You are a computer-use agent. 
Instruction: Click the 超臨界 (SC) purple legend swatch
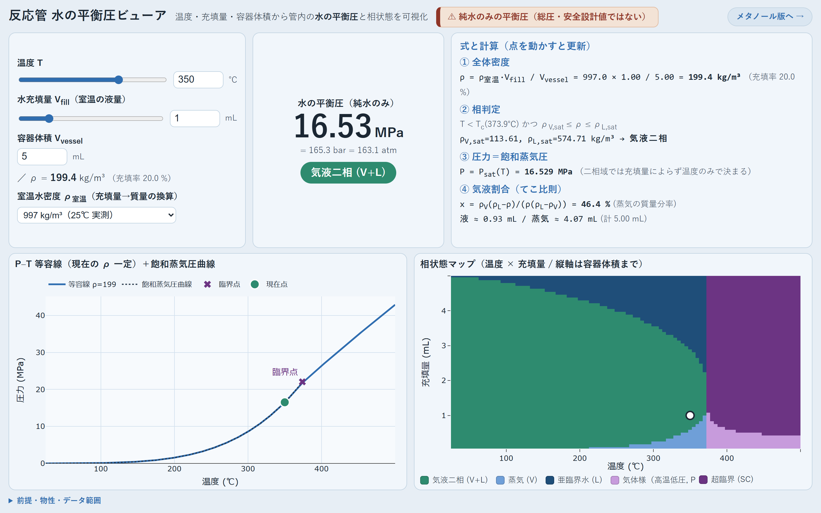(703, 480)
